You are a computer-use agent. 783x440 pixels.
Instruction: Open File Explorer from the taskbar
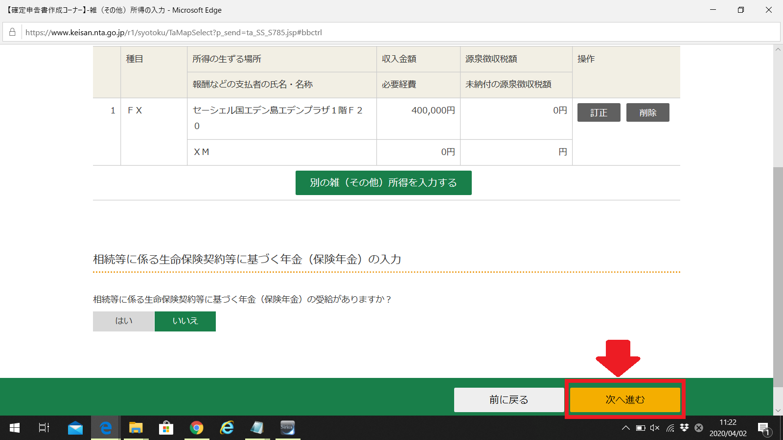point(136,428)
